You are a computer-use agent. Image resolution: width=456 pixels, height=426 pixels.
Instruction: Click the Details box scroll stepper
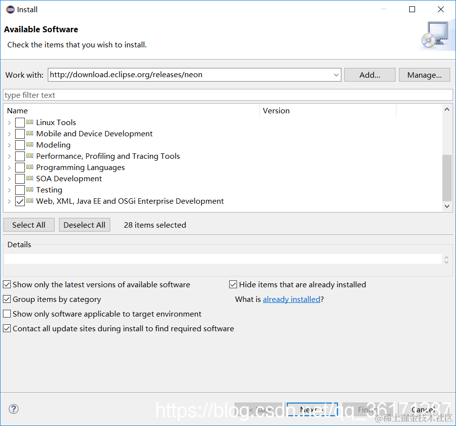point(446,259)
